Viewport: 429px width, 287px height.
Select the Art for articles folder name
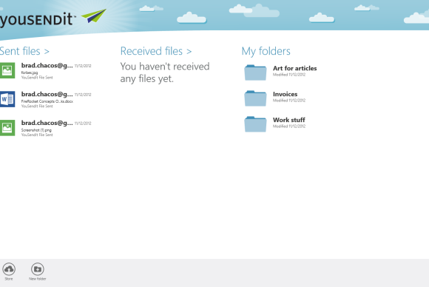pos(294,68)
